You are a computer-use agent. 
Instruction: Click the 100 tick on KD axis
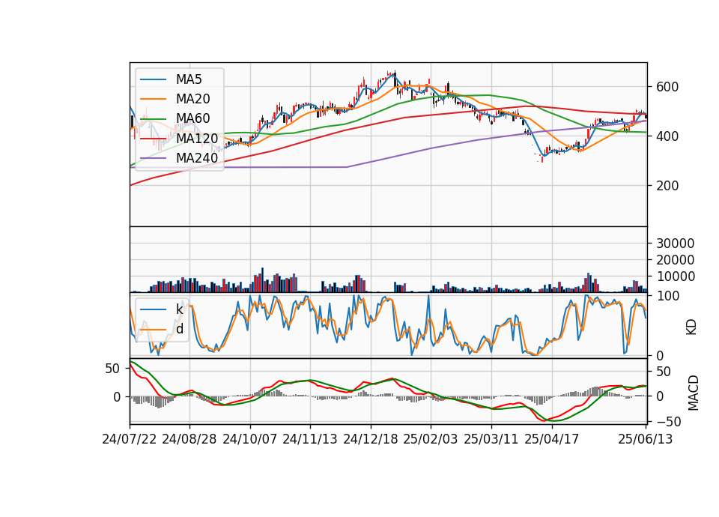(x=667, y=297)
